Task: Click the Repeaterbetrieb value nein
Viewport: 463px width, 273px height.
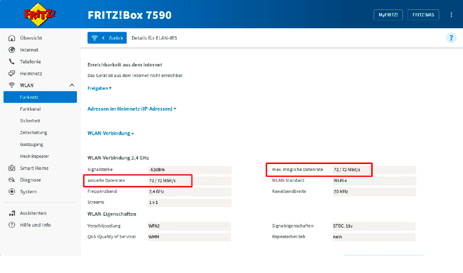Action: pos(374,237)
